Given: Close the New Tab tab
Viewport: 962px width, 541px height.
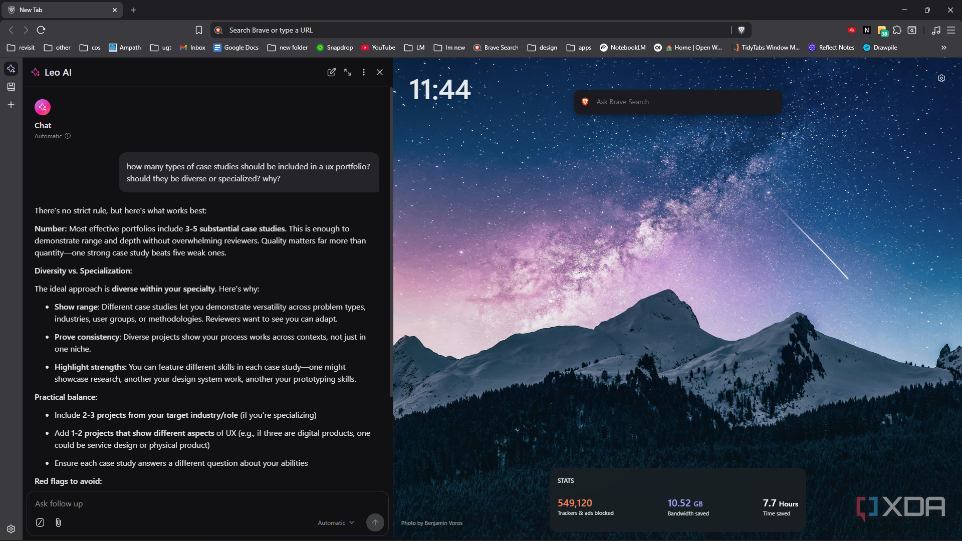Looking at the screenshot, I should coord(115,10).
